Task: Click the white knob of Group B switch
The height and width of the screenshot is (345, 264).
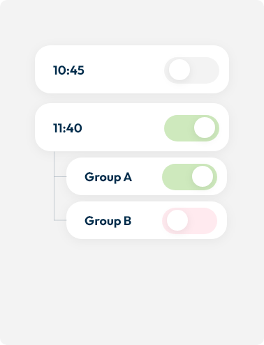Action: click(177, 220)
